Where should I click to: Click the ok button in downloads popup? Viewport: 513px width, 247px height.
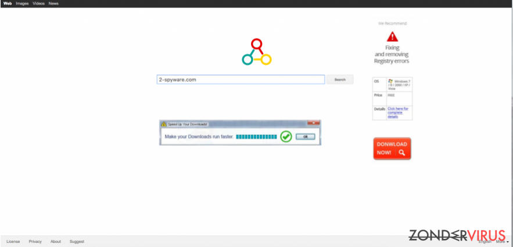tap(305, 137)
